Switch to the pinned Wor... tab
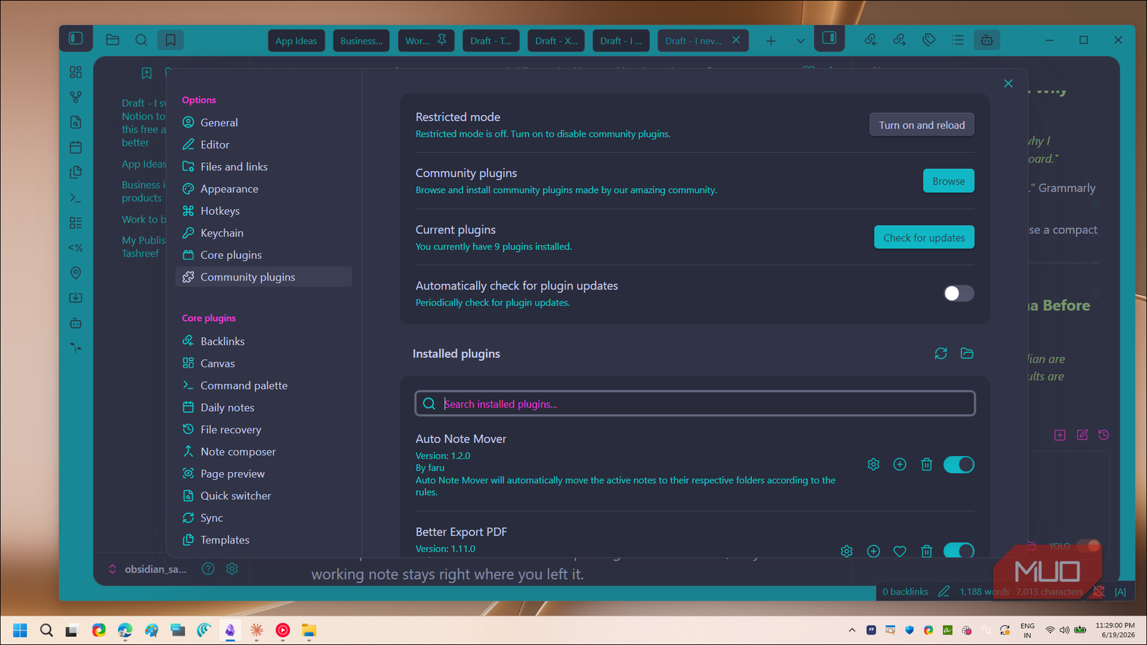The image size is (1147, 645). click(425, 41)
